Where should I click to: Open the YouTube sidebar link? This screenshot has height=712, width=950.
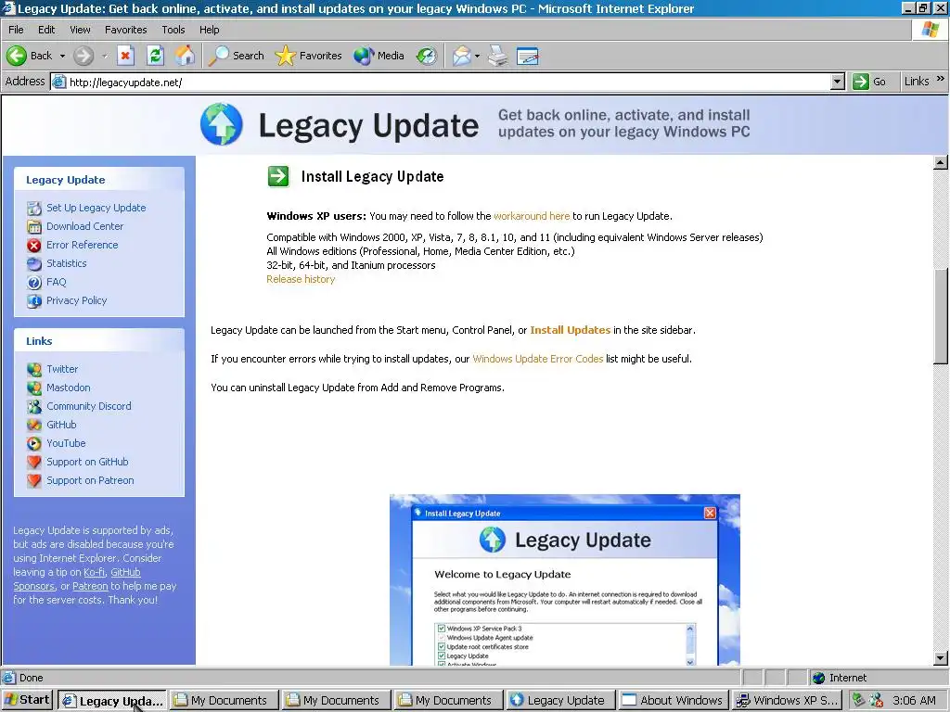[66, 443]
